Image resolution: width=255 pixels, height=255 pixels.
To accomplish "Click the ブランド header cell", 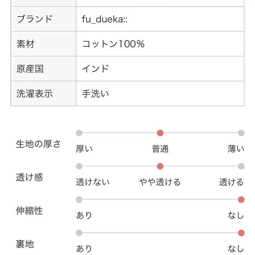I will [43, 19].
